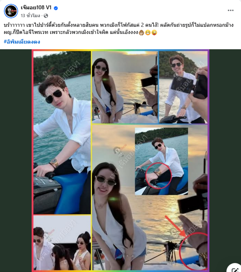This screenshot has width=241, height=272.
Task: Open the large photo of man on jet ski
Action: pyautogui.click(x=62, y=133)
